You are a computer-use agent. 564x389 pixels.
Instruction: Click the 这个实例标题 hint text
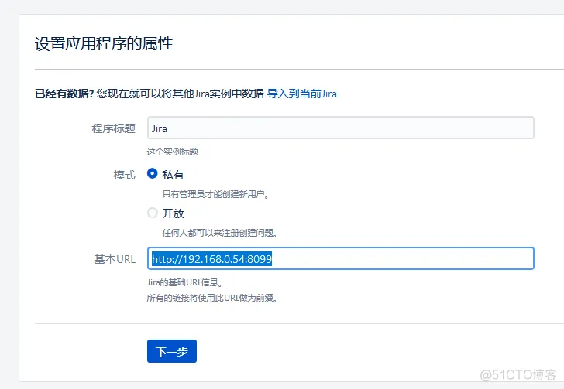172,152
